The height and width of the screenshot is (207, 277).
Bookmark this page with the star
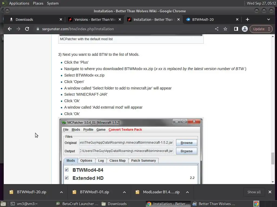[225, 29]
